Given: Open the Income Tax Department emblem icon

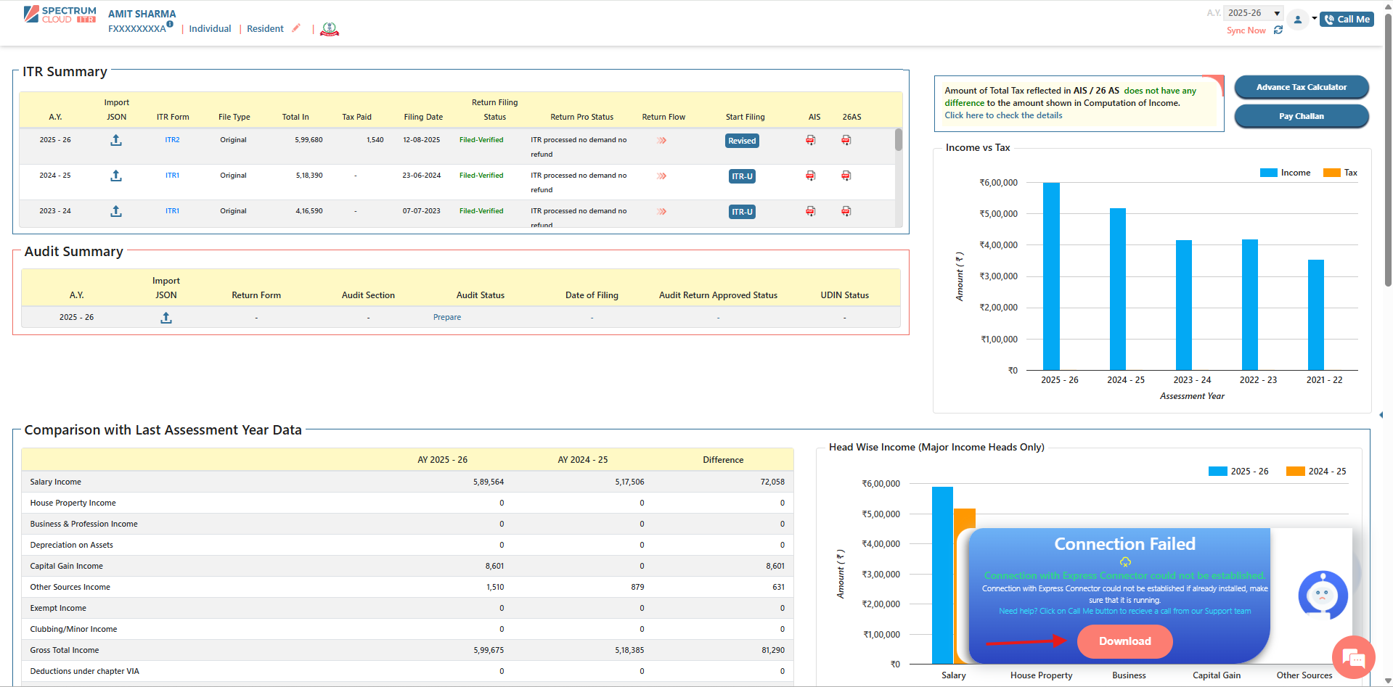Looking at the screenshot, I should pos(330,29).
